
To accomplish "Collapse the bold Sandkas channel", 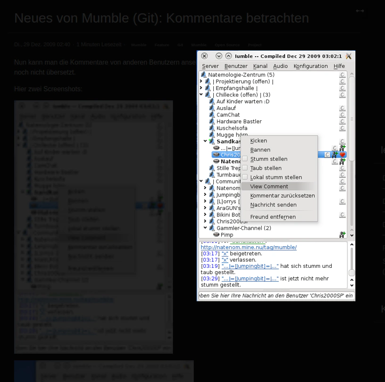I will coord(205,141).
